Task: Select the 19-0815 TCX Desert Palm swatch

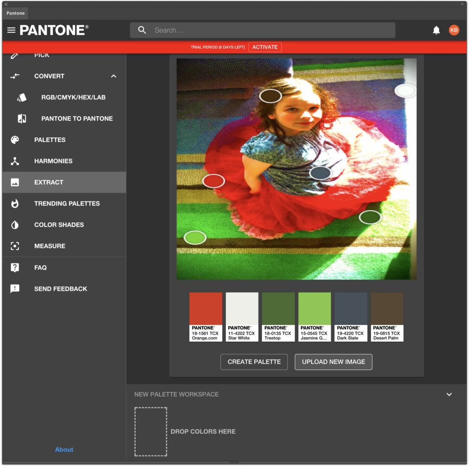Action: 387,317
